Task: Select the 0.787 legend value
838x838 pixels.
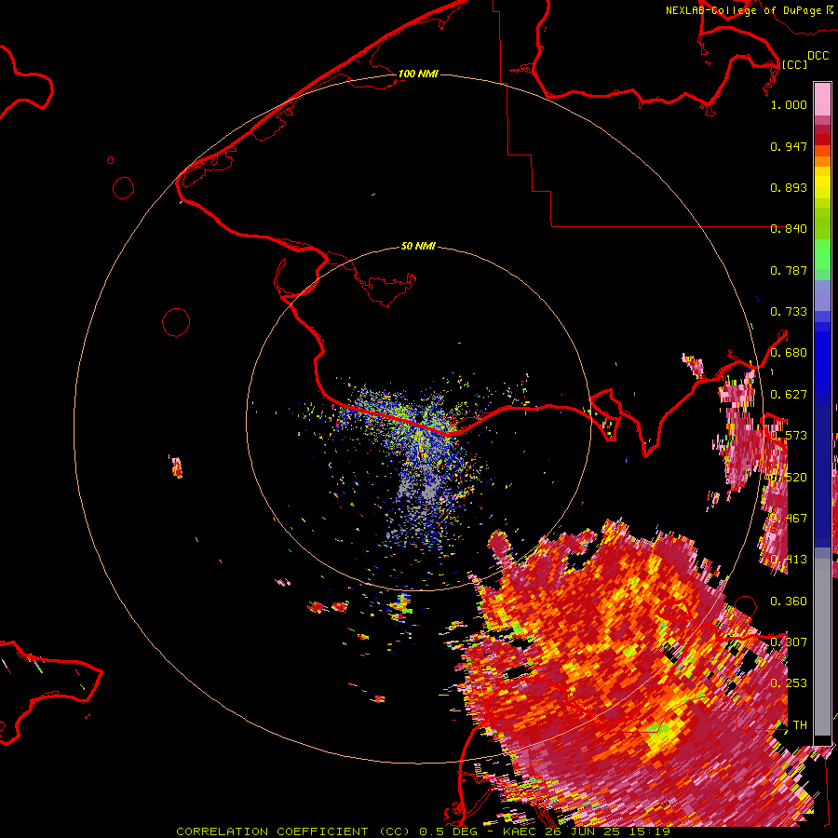Action: tap(789, 270)
